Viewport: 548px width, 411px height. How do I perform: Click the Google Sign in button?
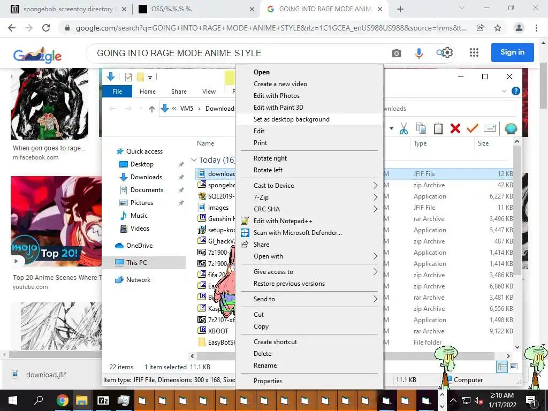[512, 52]
